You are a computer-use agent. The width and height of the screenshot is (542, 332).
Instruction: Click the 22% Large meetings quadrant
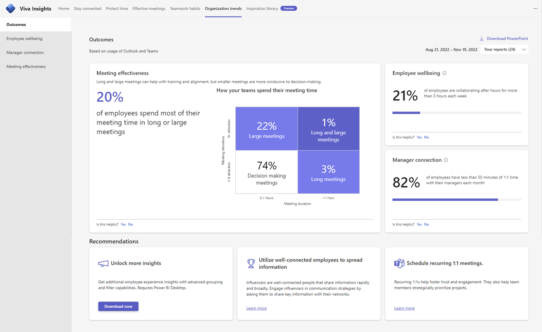point(266,129)
